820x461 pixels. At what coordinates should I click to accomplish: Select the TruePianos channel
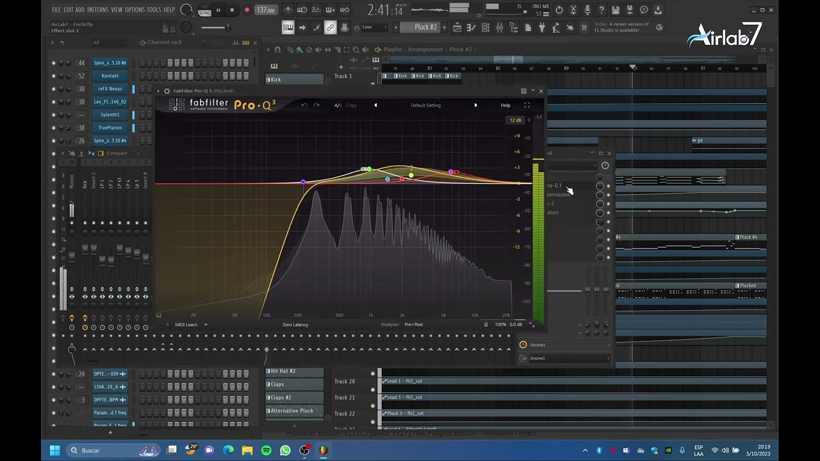coord(110,127)
